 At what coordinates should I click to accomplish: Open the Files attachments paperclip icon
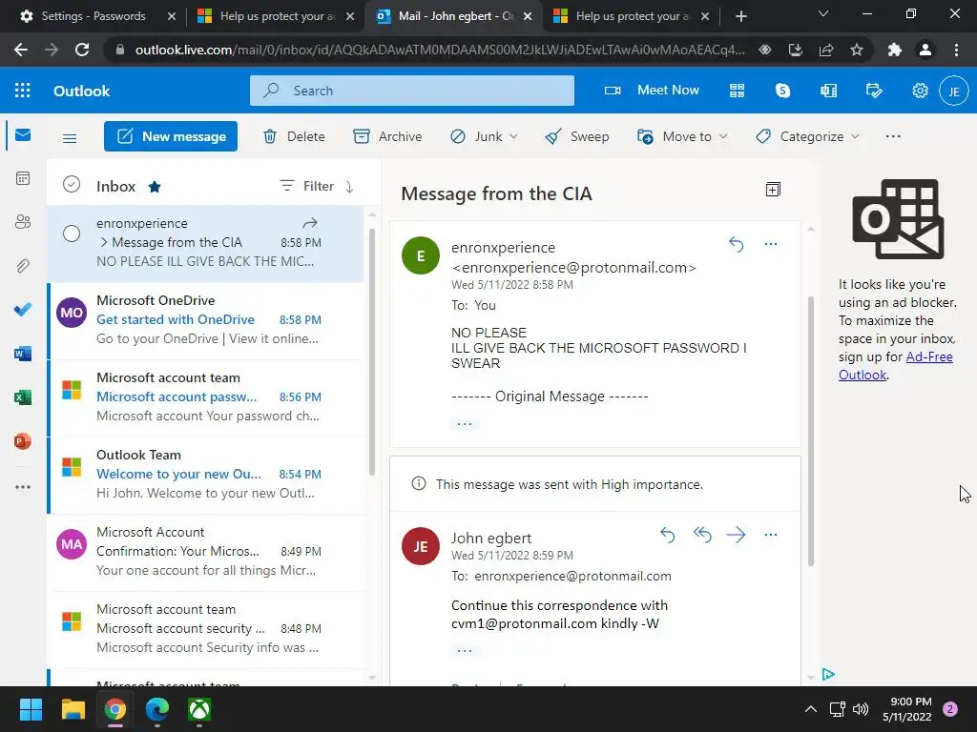tap(23, 266)
